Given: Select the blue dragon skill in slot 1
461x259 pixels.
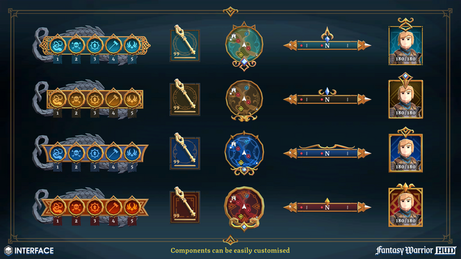Looking at the screenshot, I should pyautogui.click(x=58, y=153).
